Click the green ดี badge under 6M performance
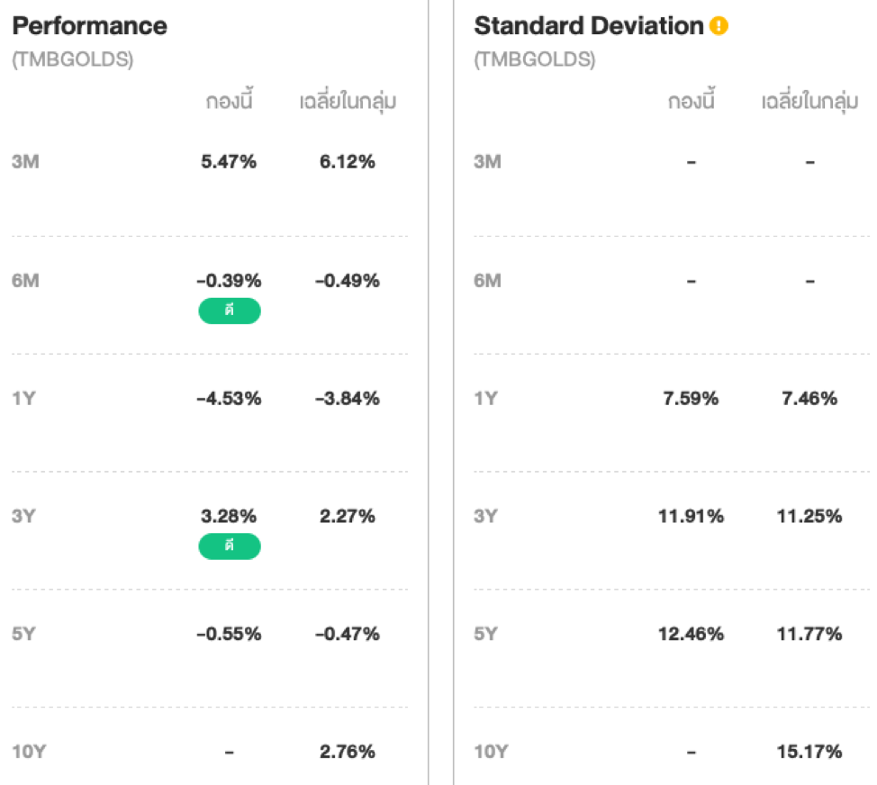This screenshot has height=785, width=877. click(230, 311)
